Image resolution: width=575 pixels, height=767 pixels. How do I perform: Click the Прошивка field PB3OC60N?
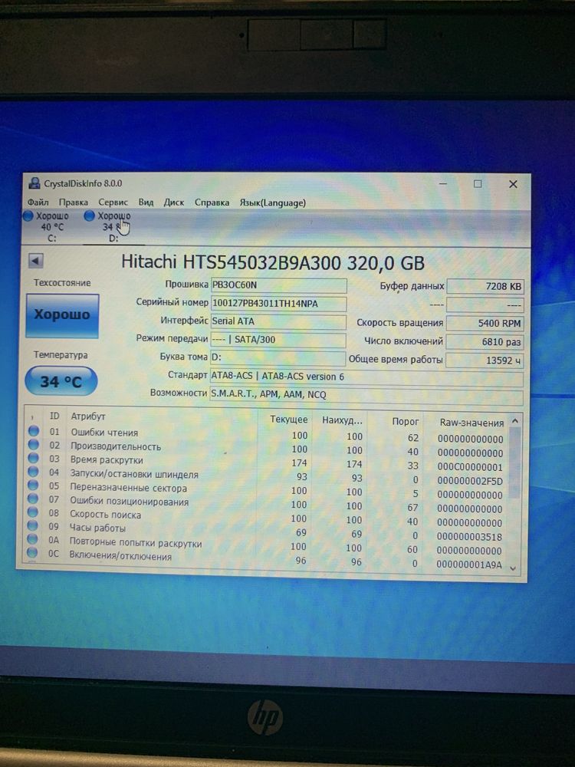tap(278, 285)
